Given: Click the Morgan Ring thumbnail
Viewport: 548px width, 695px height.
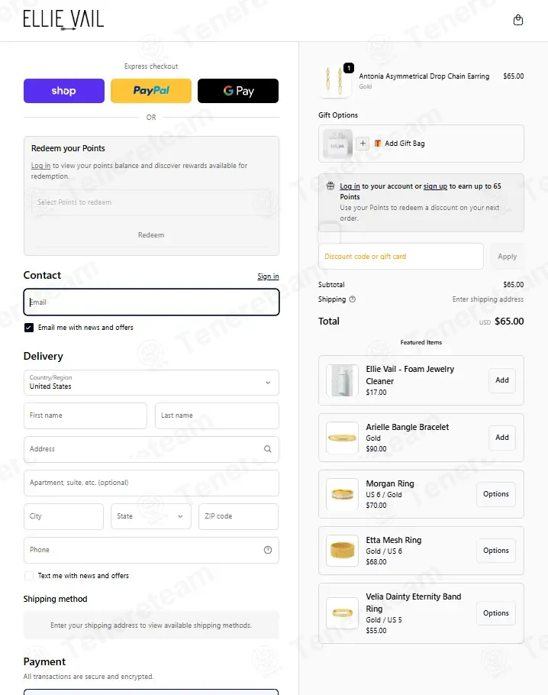Looking at the screenshot, I should [342, 494].
